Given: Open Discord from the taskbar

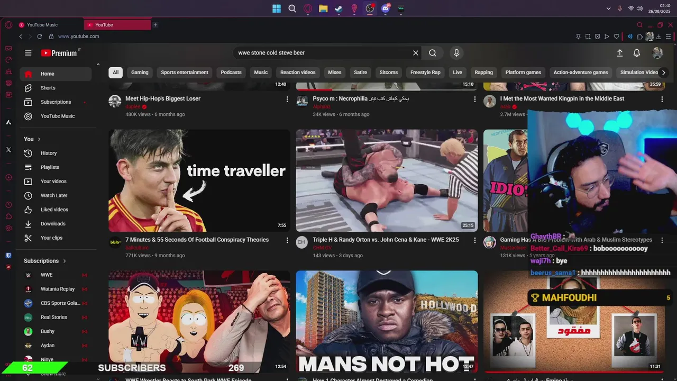Looking at the screenshot, I should [x=386, y=8].
